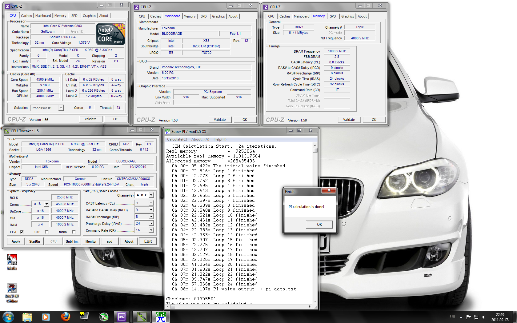Image resolution: width=517 pixels, height=323 pixels.
Task: Switch to Caches tab in first CPU-Z window
Action: [26, 16]
